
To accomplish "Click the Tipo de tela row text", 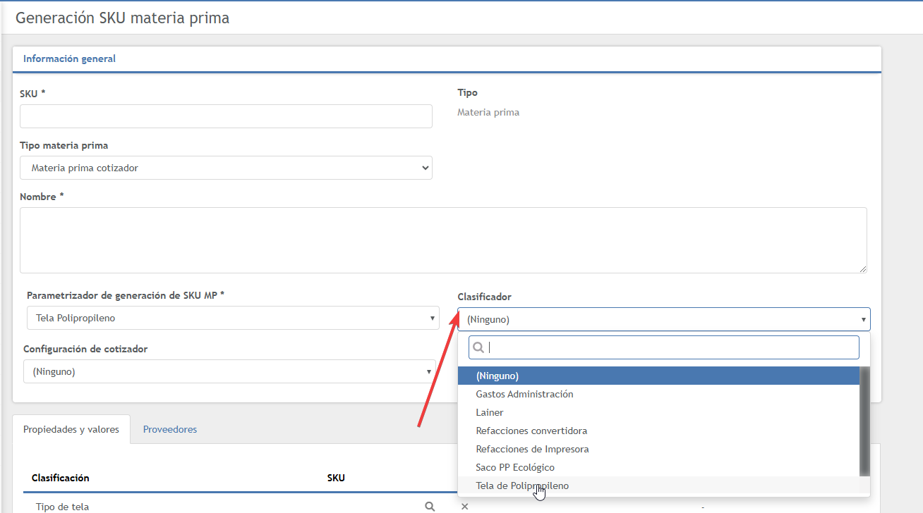I will 62,507.
